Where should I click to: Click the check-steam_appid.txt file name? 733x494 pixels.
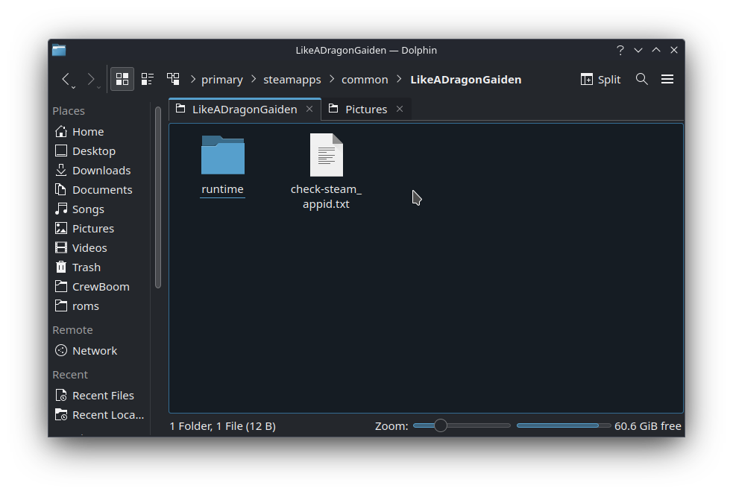327,197
